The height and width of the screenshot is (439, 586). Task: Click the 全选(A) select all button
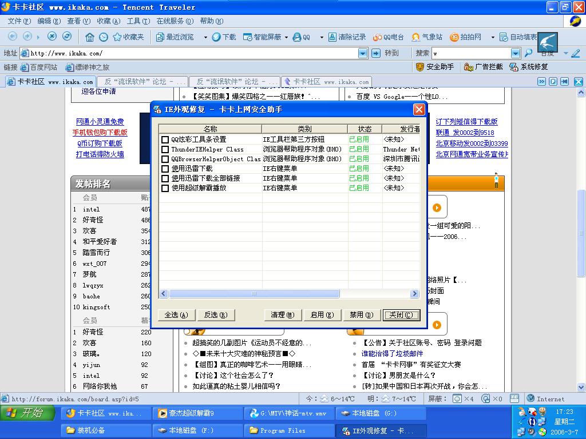pyautogui.click(x=176, y=315)
